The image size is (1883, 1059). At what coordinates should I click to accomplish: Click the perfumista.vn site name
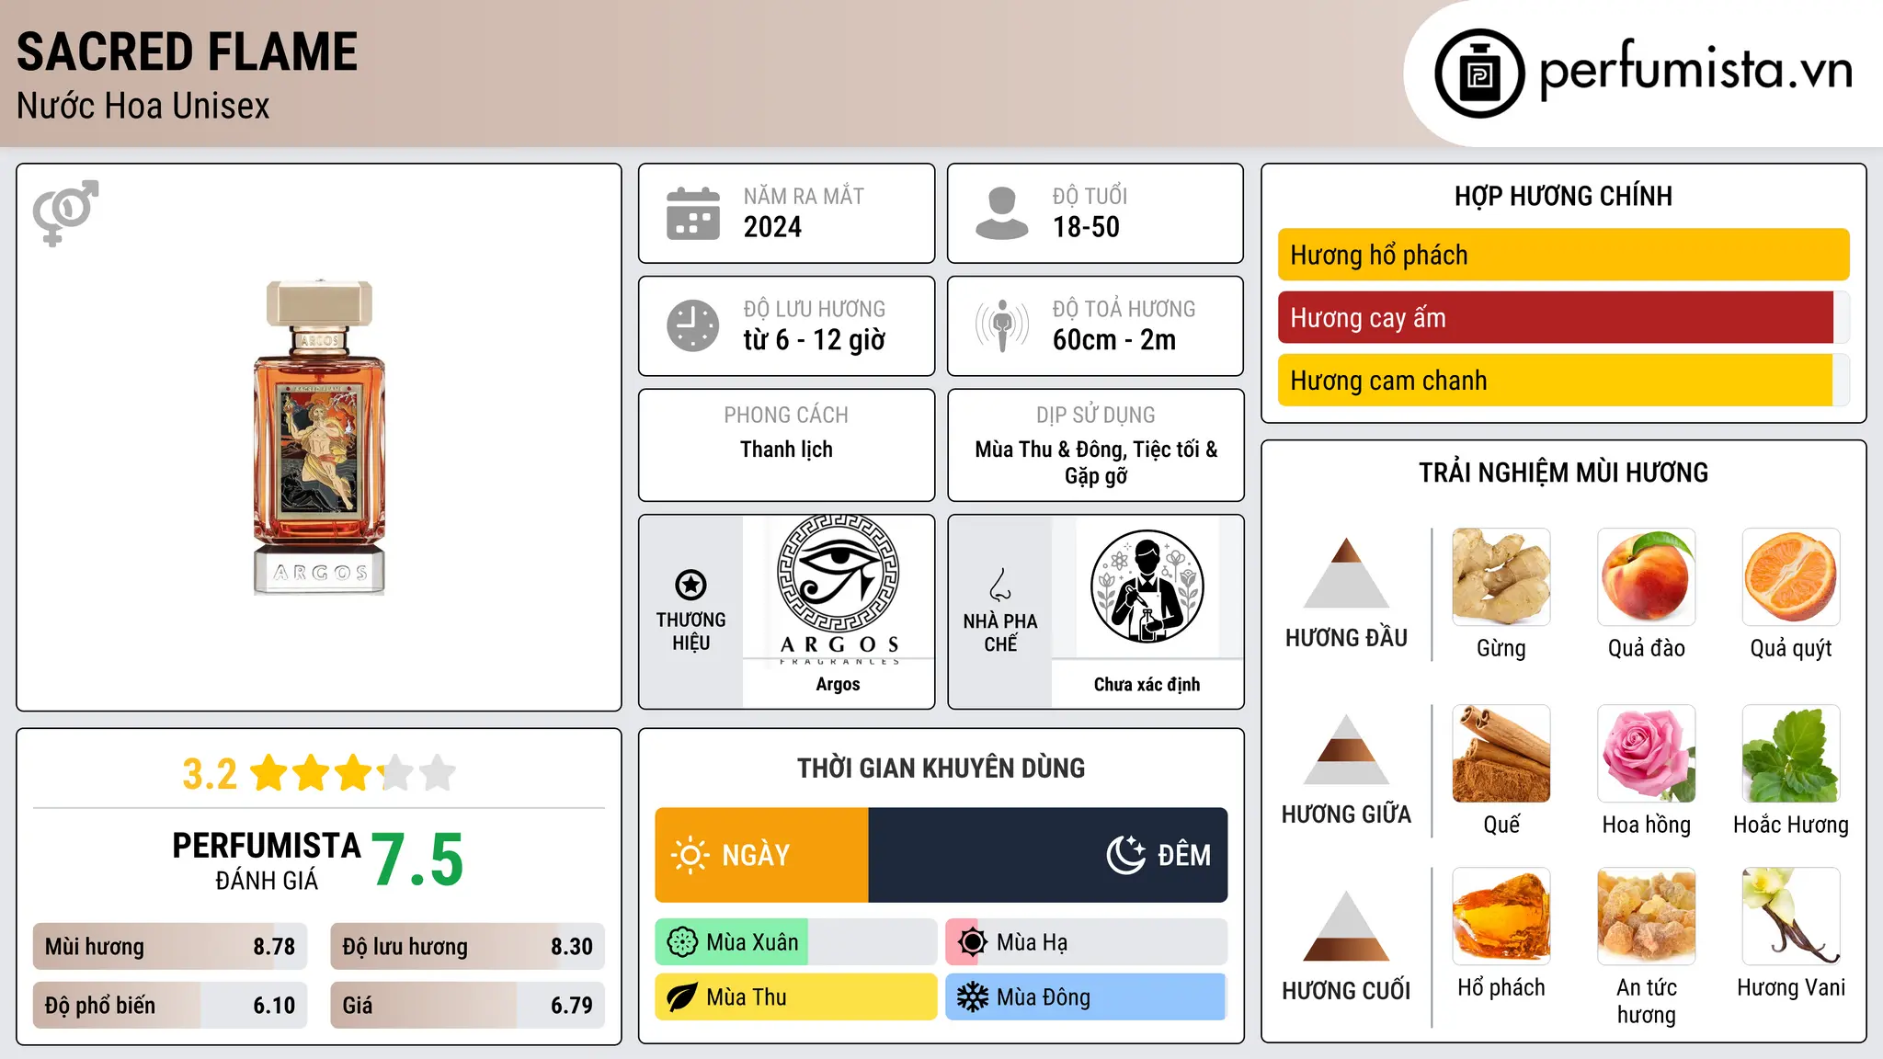1696,70
